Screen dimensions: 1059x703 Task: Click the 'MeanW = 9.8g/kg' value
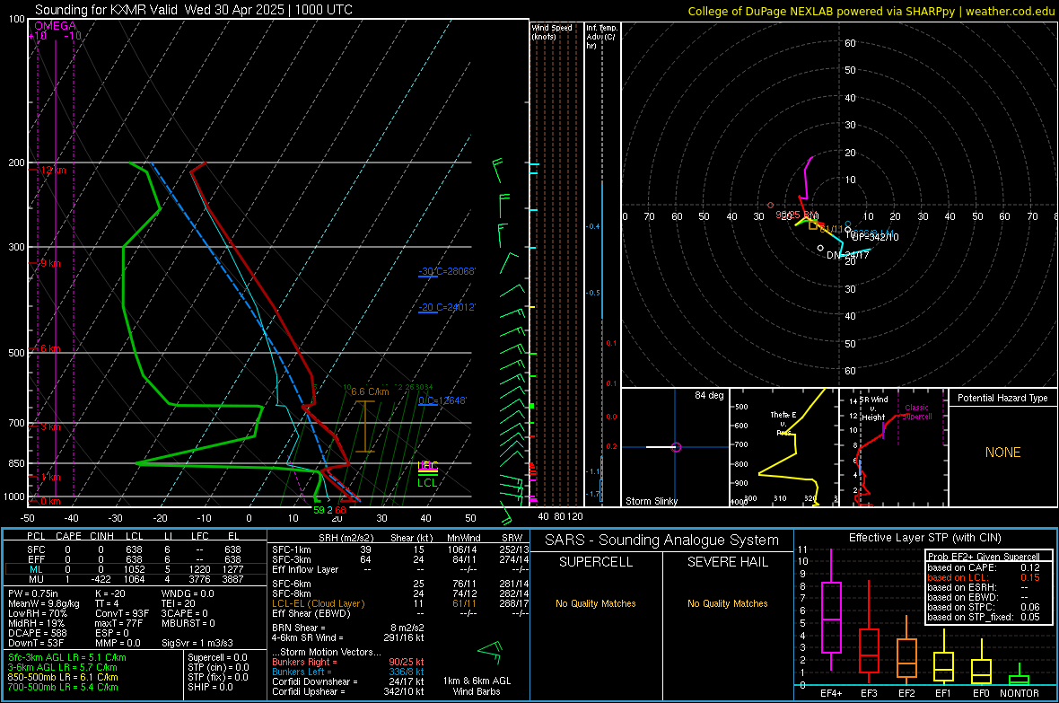pyautogui.click(x=43, y=603)
